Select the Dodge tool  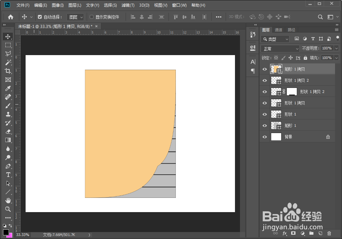click(x=8, y=157)
